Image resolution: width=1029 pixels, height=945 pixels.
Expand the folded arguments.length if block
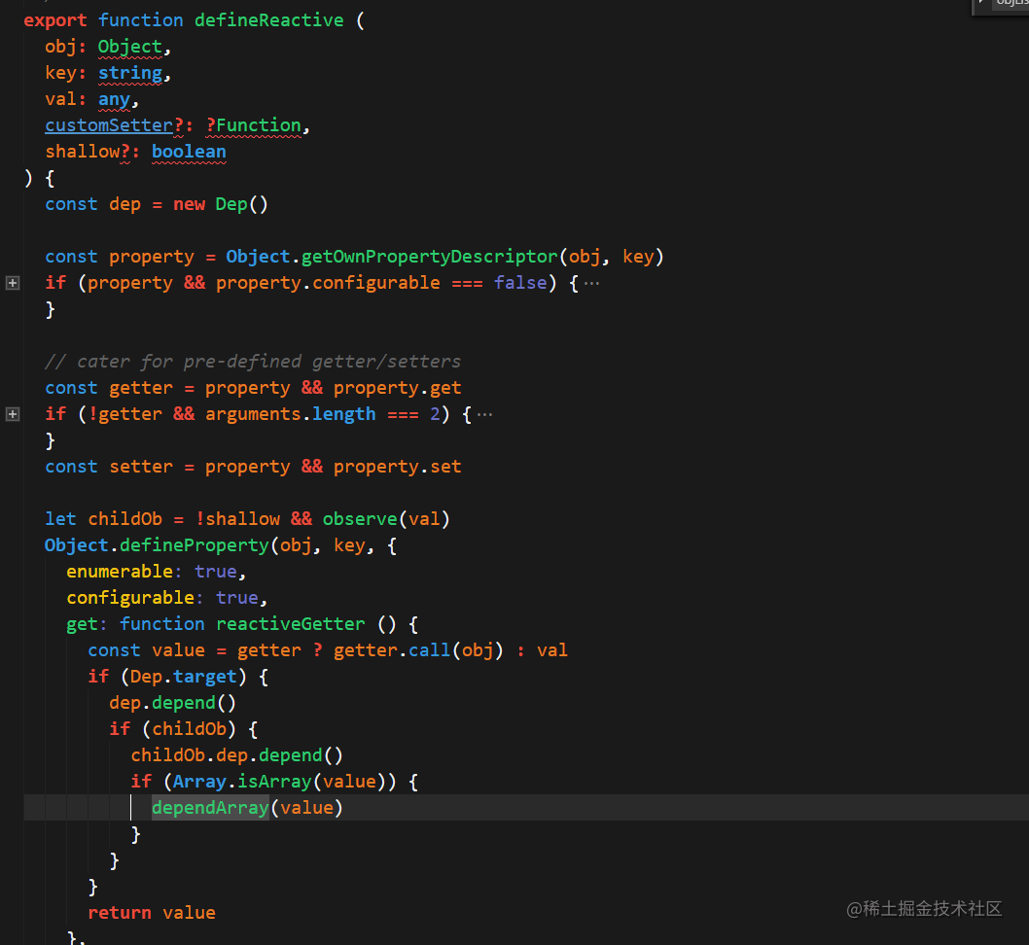(13, 413)
